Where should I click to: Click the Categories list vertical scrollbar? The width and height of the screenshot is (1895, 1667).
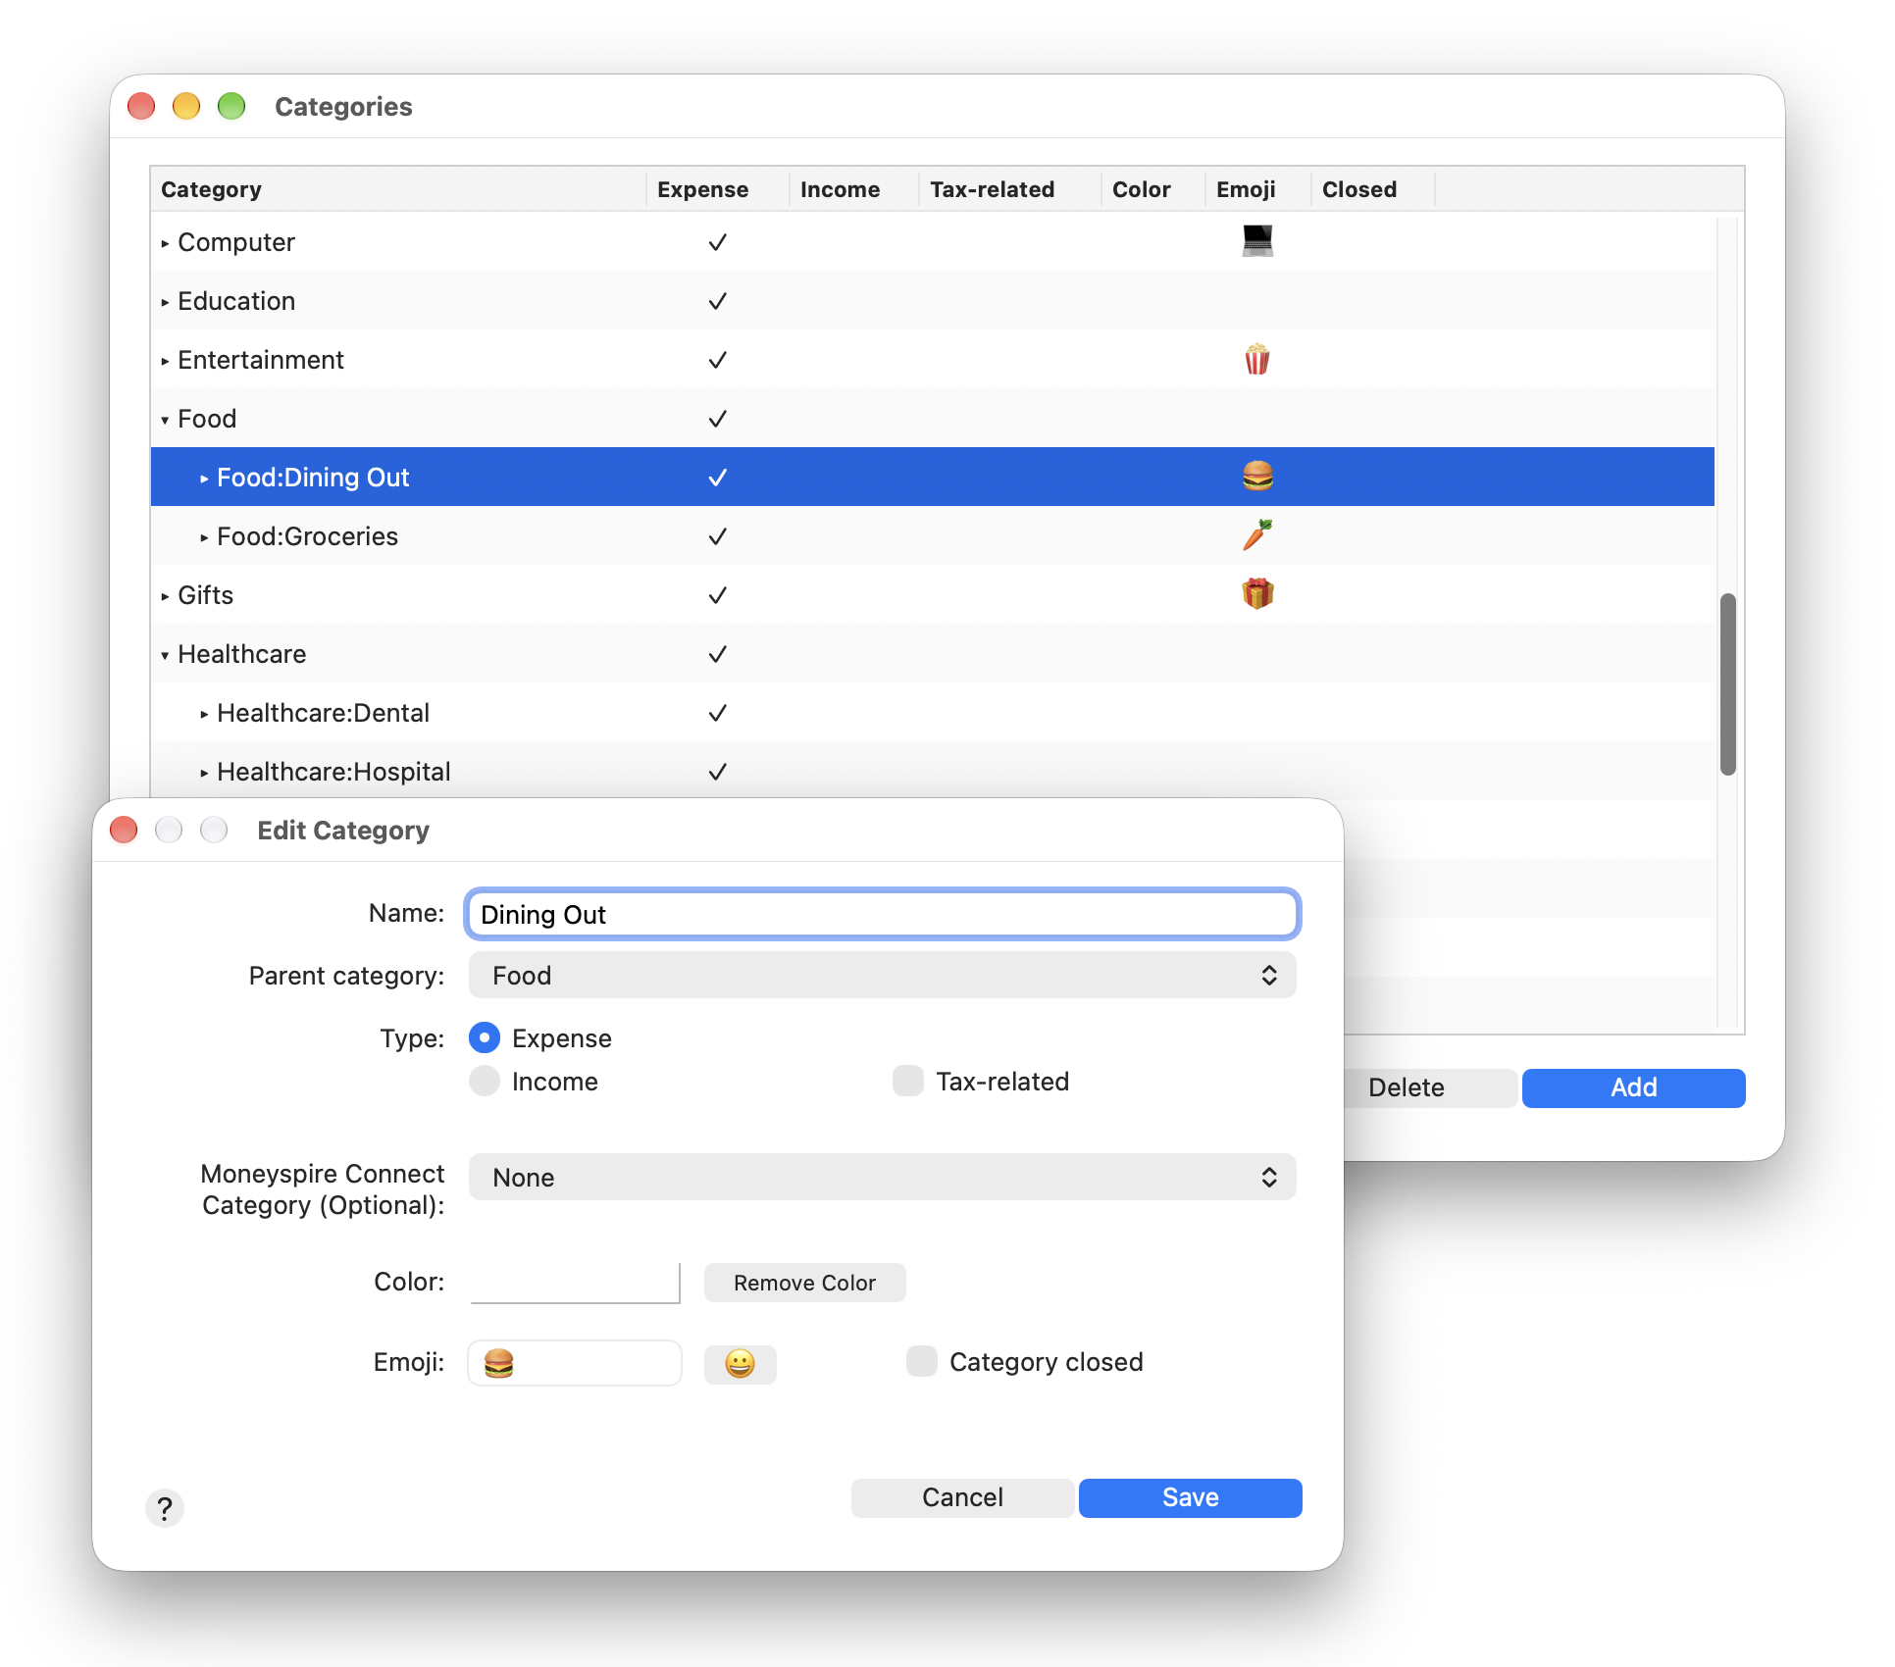1727,683
